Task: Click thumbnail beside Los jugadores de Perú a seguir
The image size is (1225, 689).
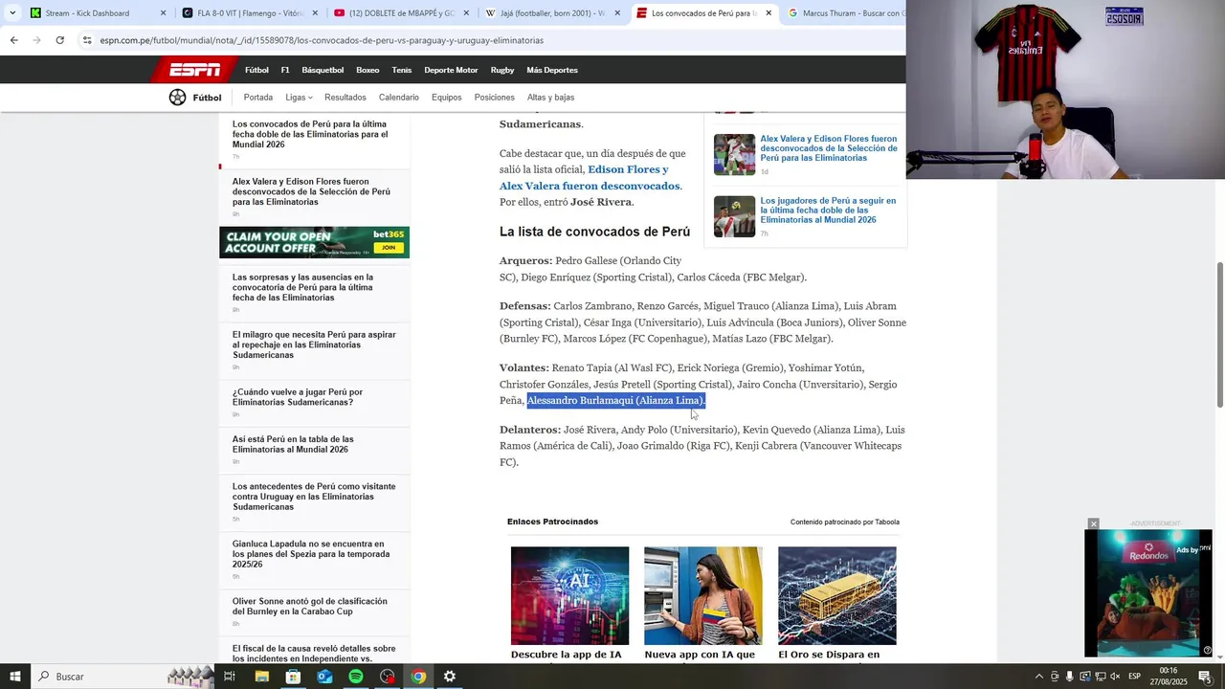Action: point(734,216)
